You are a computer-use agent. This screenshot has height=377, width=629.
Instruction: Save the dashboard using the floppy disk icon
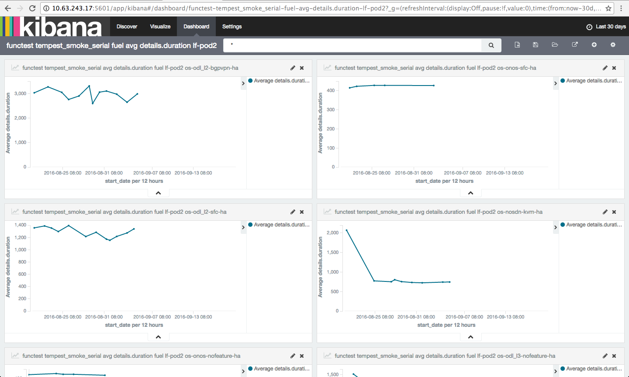coord(536,45)
